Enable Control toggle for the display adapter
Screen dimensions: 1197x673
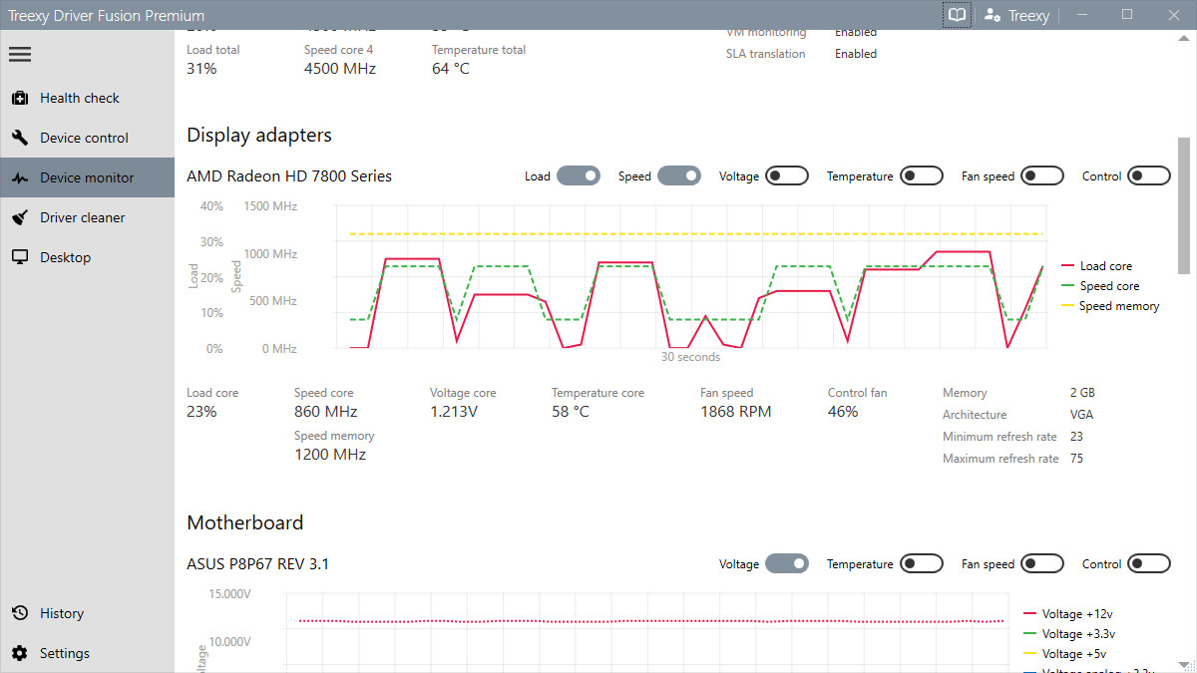[x=1148, y=174]
